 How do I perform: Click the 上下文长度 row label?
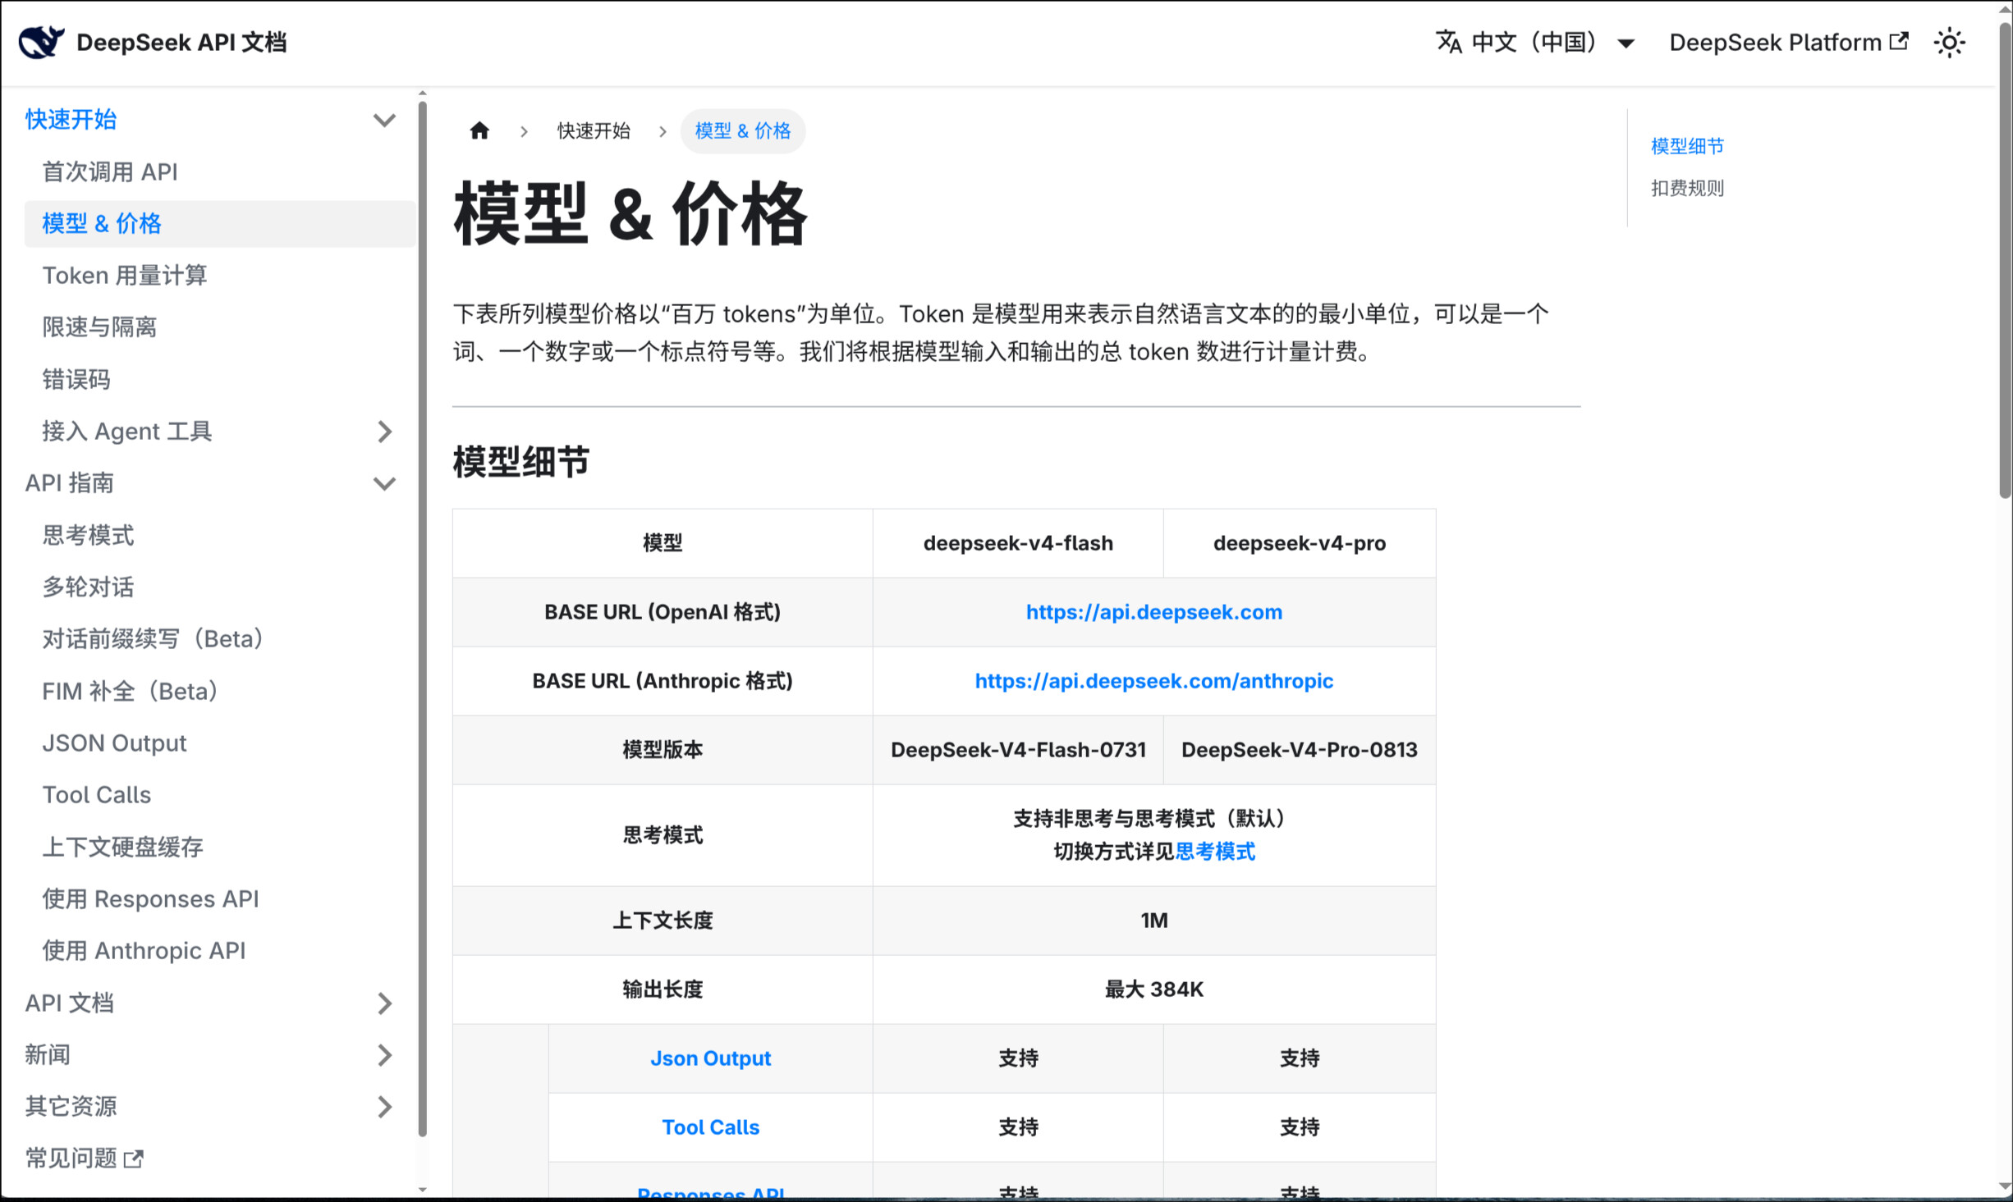(663, 921)
